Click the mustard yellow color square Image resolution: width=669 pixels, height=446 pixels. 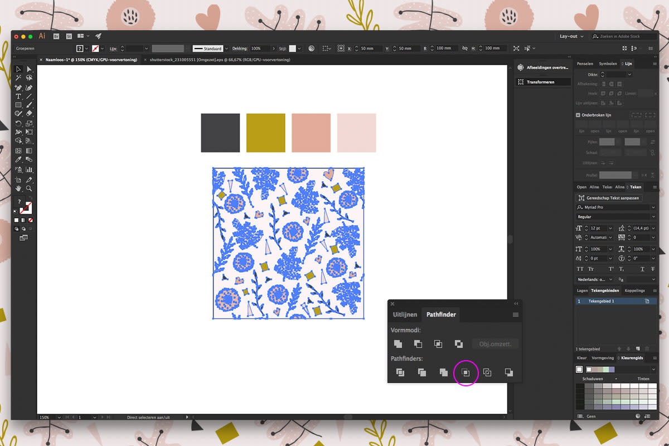pos(266,133)
